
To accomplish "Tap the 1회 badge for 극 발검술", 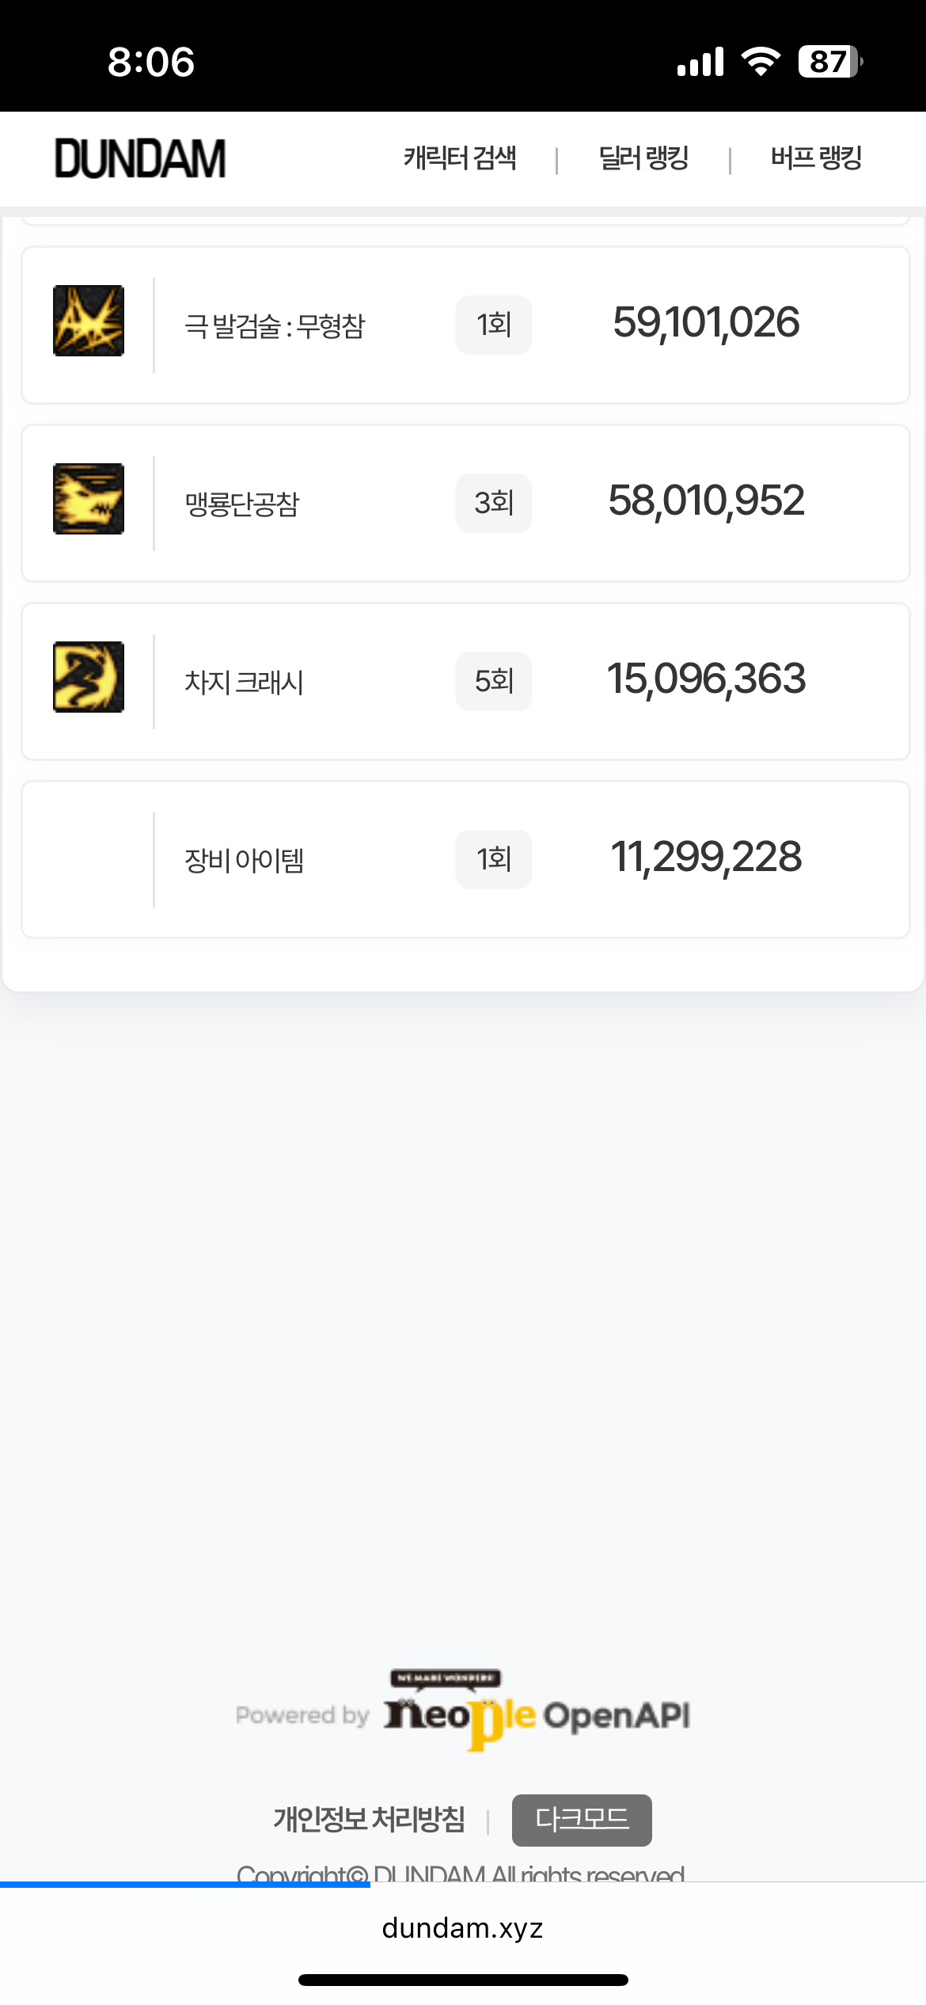I will pyautogui.click(x=494, y=325).
